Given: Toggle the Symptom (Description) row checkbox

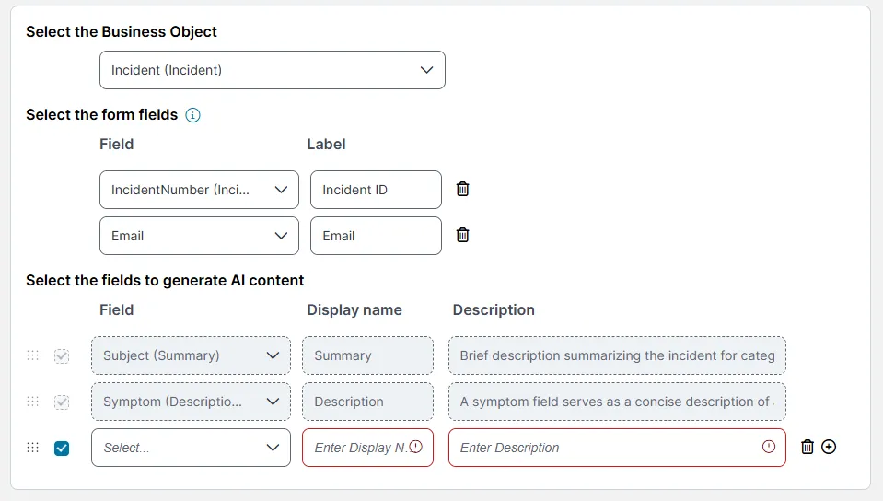Looking at the screenshot, I should (x=62, y=402).
